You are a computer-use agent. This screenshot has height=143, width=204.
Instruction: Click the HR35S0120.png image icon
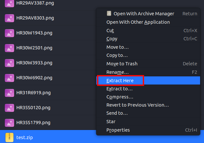[9, 108]
